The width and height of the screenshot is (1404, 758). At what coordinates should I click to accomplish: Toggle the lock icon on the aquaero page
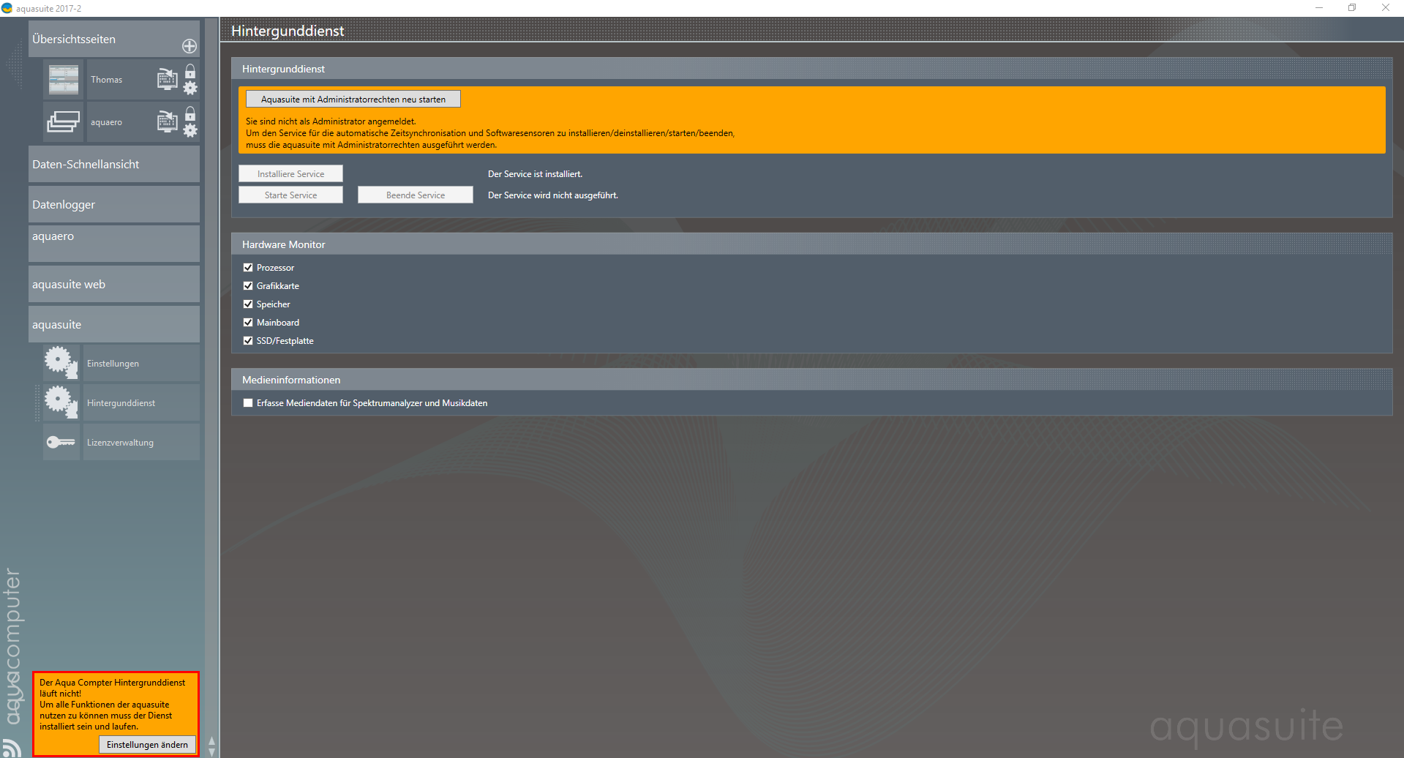point(190,114)
